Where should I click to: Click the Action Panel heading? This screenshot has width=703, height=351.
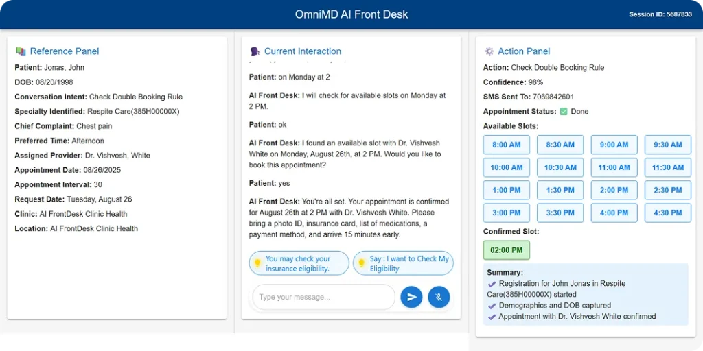(x=524, y=51)
